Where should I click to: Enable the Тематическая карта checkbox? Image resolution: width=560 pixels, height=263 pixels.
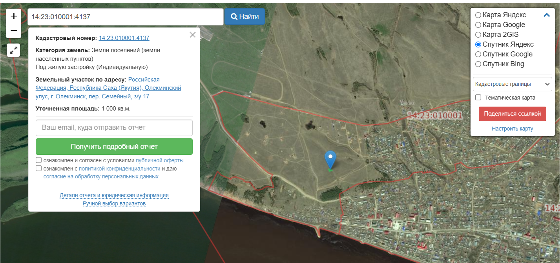(478, 98)
